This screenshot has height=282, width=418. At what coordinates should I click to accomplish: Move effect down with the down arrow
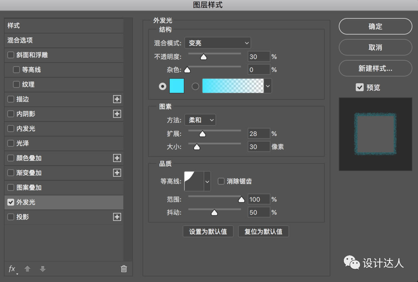pos(42,269)
